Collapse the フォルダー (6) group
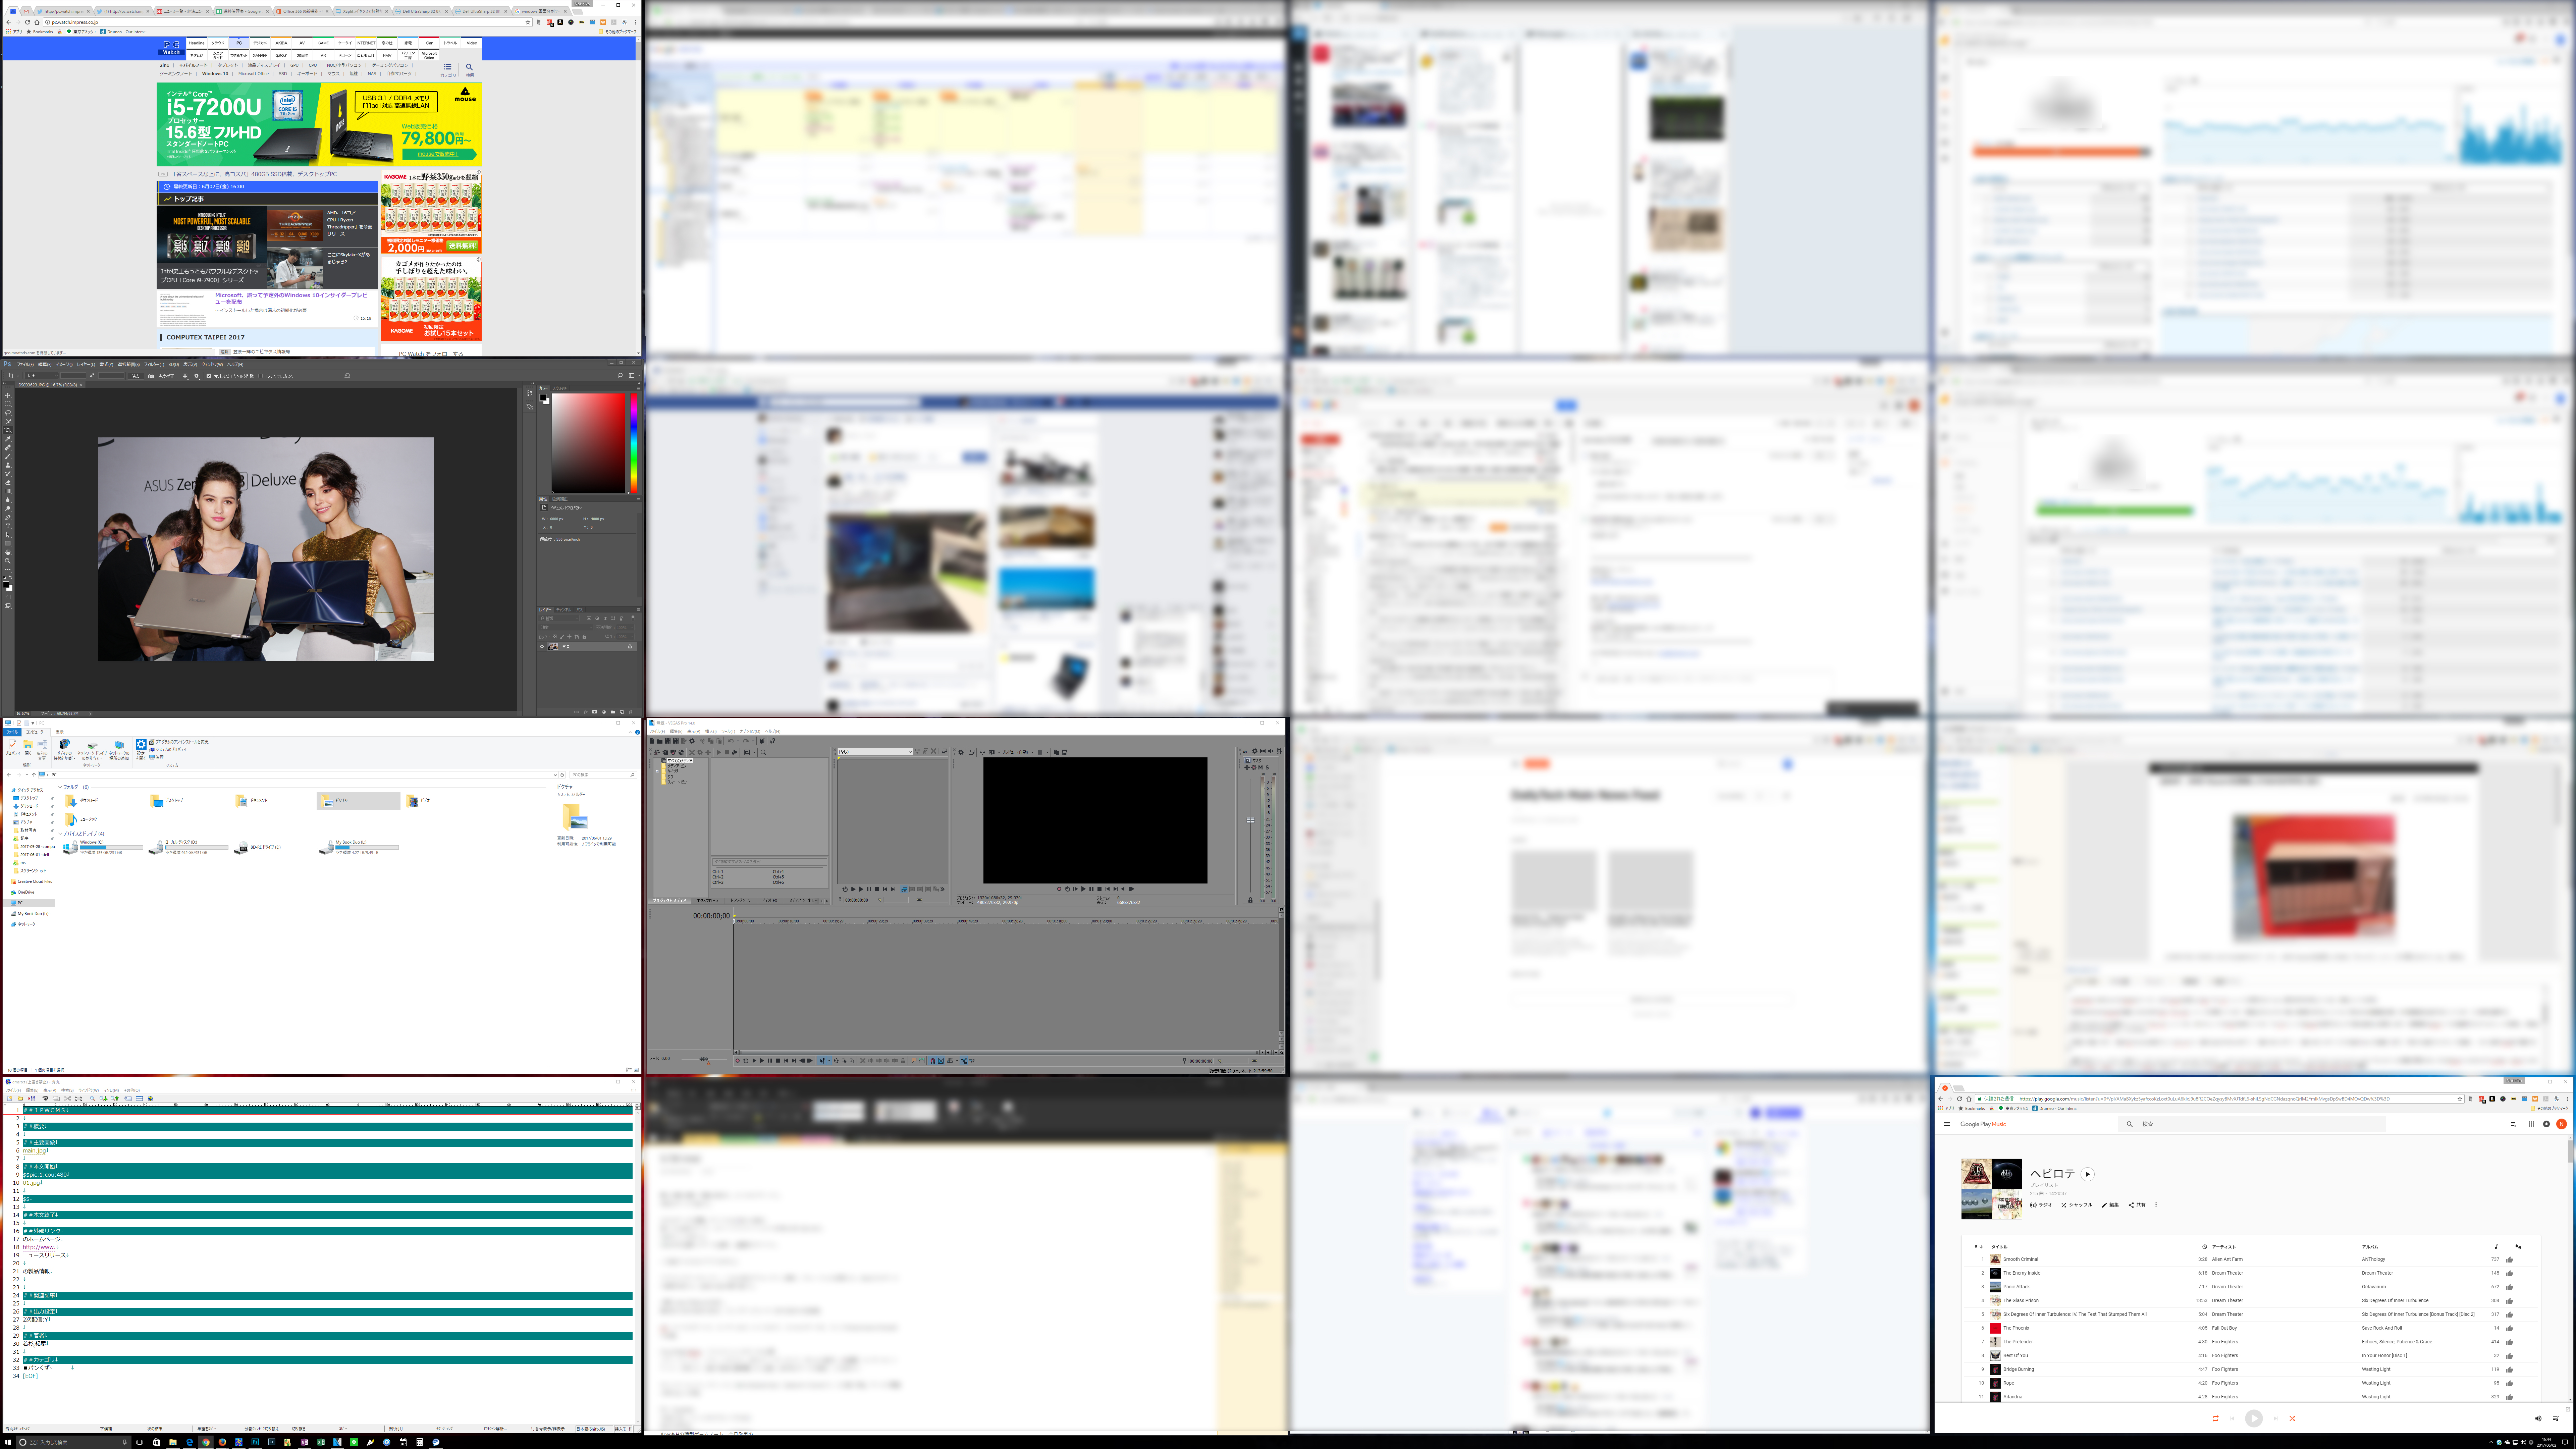Screen dimensions: 2576x1449 (x=60, y=787)
